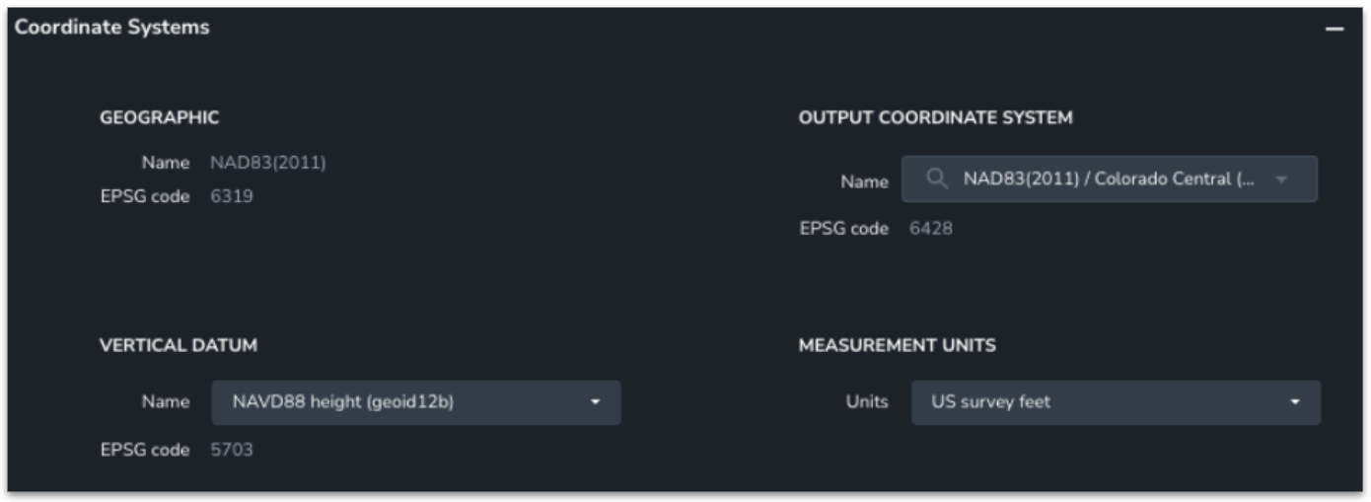Click the VERTICAL DATUM section heading
Screen dimensions: 1371x502
pos(179,345)
